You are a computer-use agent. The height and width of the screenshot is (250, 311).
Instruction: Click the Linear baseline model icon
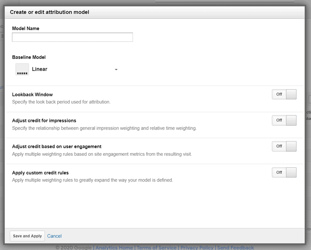pyautogui.click(x=22, y=69)
